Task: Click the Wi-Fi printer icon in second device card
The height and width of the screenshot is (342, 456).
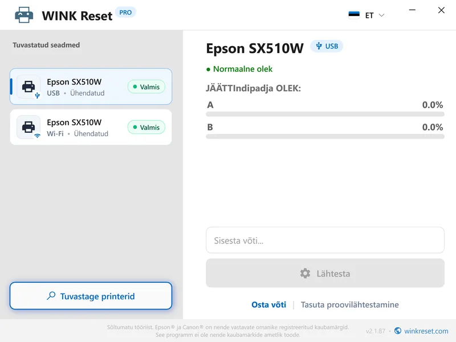Action: coord(28,127)
